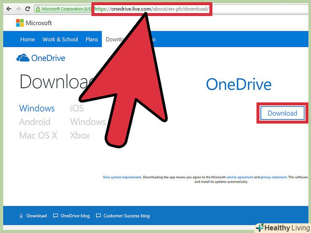Select the Xbox platform option

click(80, 136)
